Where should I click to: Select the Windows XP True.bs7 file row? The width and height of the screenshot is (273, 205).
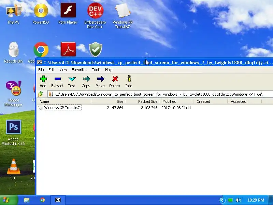point(60,108)
